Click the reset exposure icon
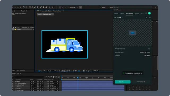 point(76,71)
